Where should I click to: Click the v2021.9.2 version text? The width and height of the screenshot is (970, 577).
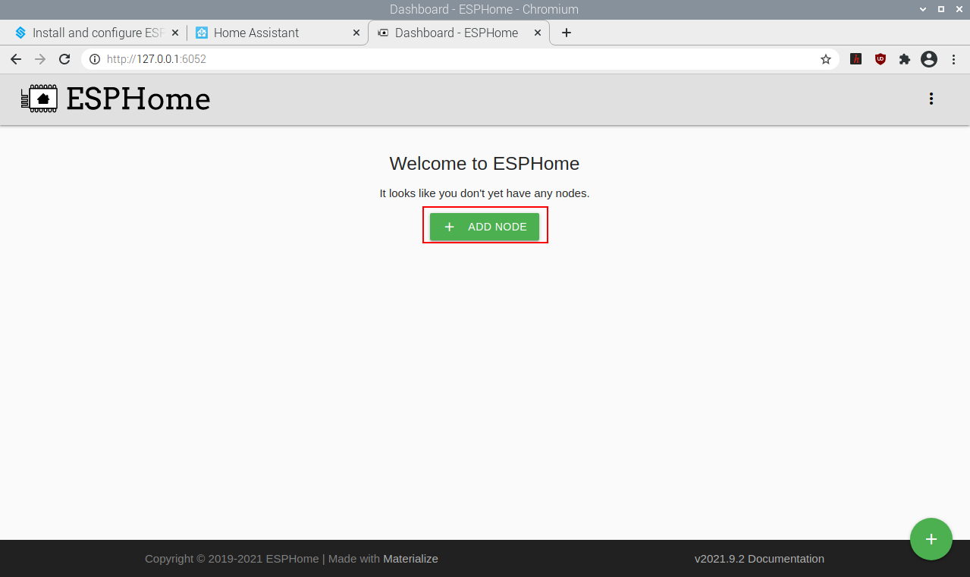720,559
